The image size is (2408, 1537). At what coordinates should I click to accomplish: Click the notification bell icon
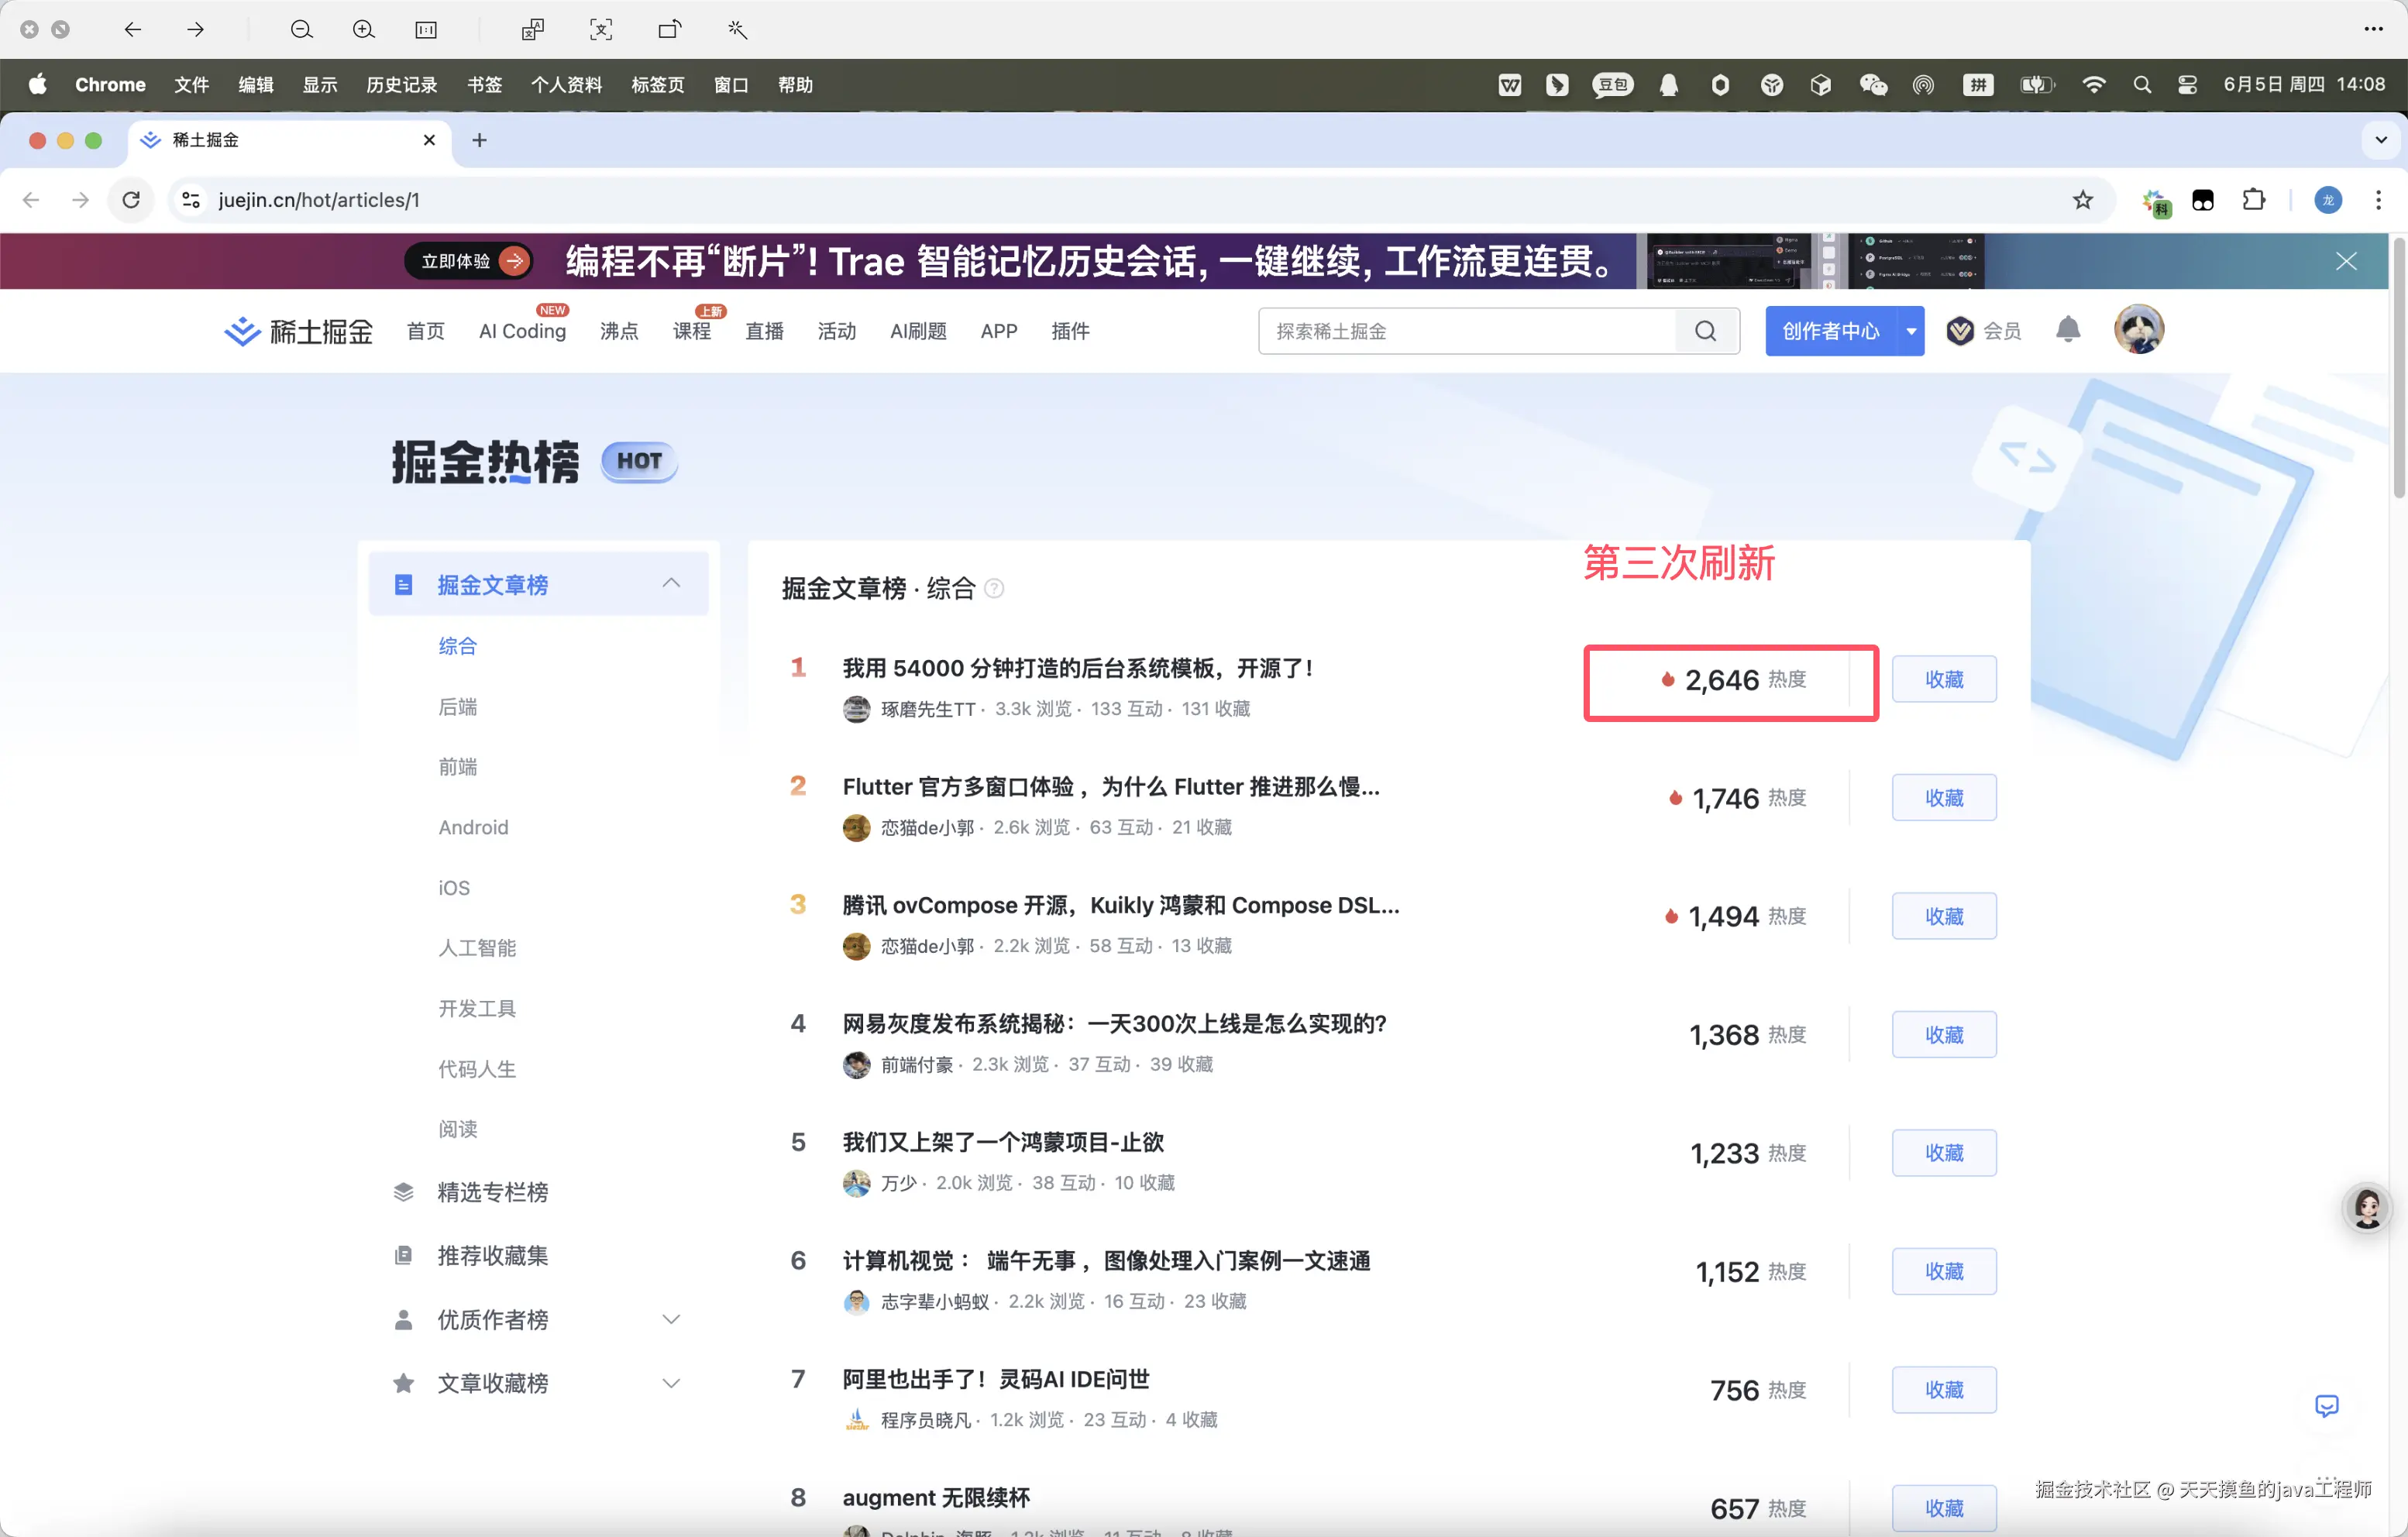coord(2067,330)
